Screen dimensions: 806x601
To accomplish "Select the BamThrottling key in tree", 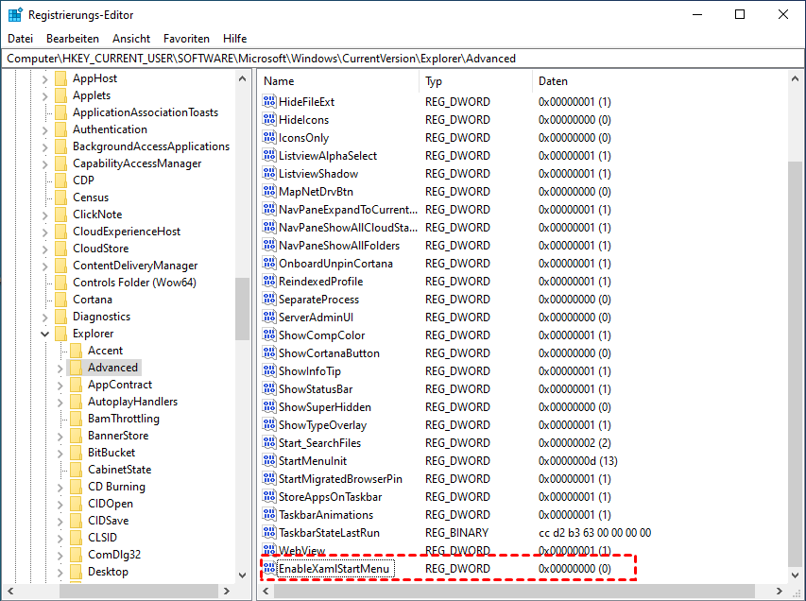I will click(x=124, y=419).
